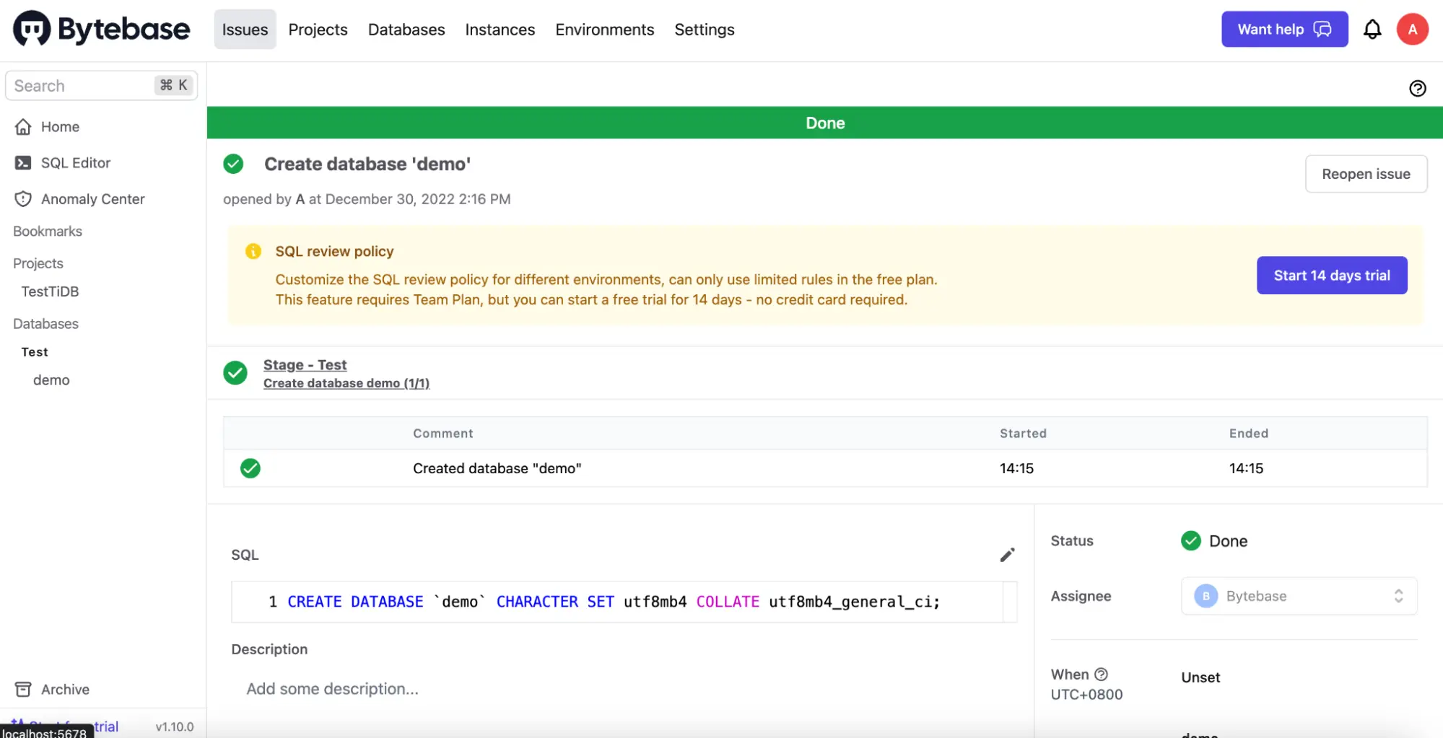This screenshot has width=1443, height=738.
Task: Click the Search input field
Action: 101,86
